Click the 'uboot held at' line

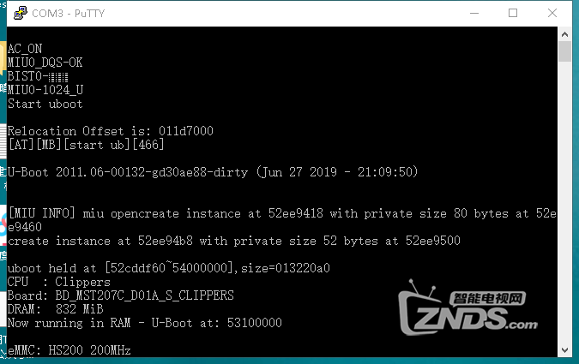click(169, 268)
